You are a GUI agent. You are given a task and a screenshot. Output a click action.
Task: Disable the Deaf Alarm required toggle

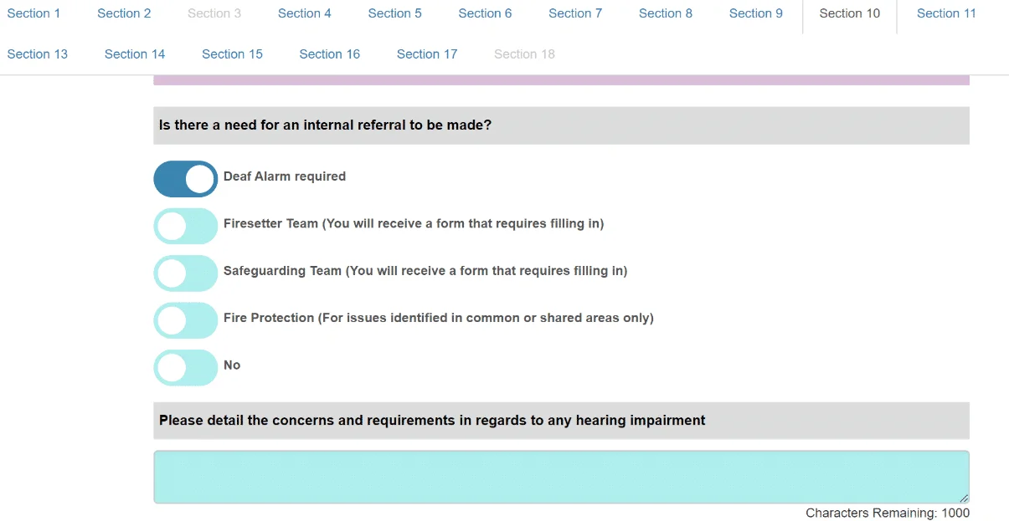pos(185,179)
